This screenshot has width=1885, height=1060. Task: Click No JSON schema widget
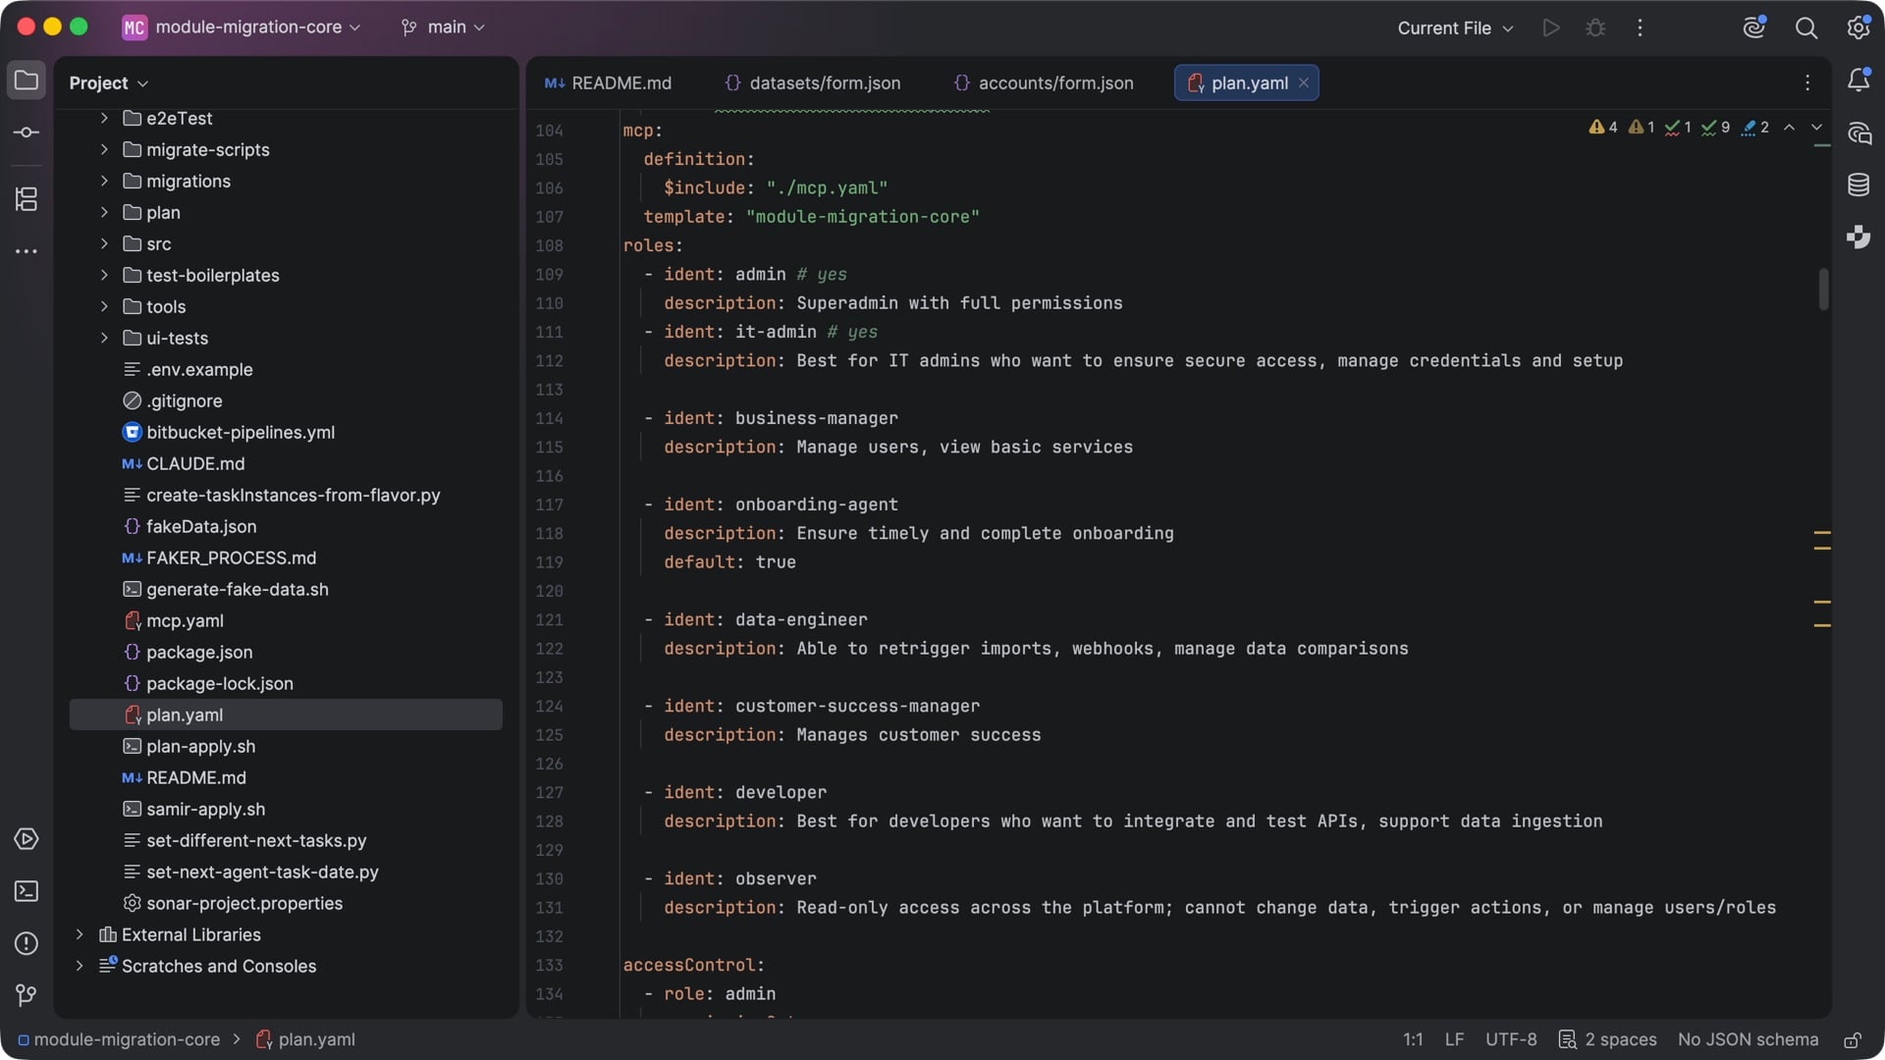pos(1748,1039)
